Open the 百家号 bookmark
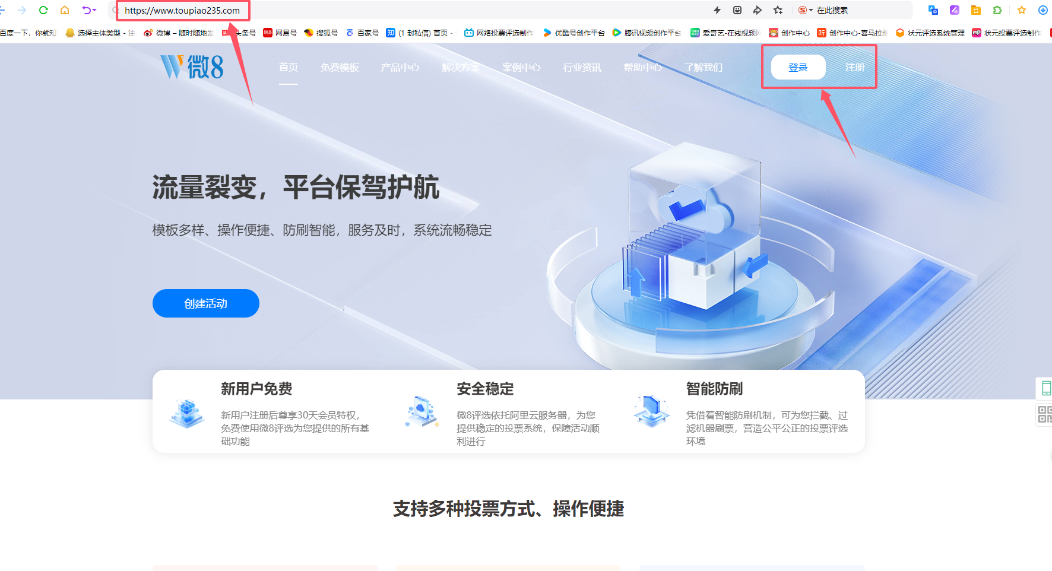The image size is (1052, 571). click(x=362, y=33)
